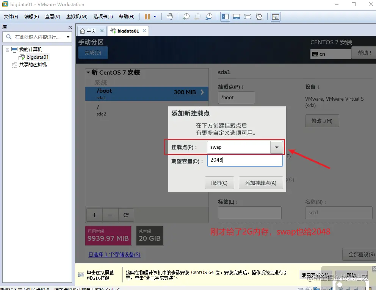Close the bigdata01 tab
376x290 pixels.
point(144,31)
